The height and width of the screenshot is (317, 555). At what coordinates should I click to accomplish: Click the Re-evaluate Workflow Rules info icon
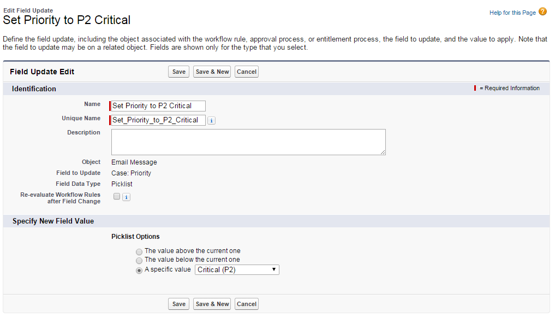tap(126, 197)
